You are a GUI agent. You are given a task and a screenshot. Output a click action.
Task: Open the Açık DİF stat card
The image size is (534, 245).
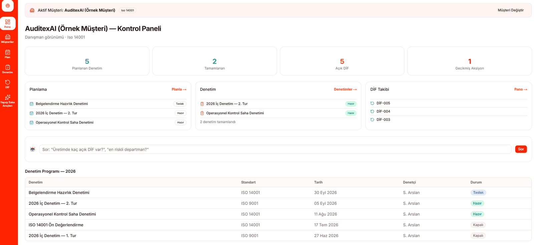(x=342, y=61)
